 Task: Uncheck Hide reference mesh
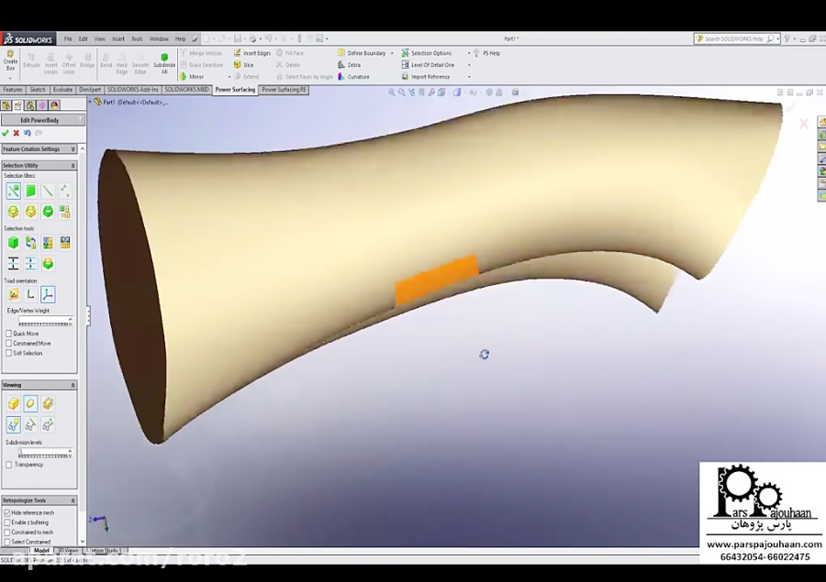click(x=8, y=513)
